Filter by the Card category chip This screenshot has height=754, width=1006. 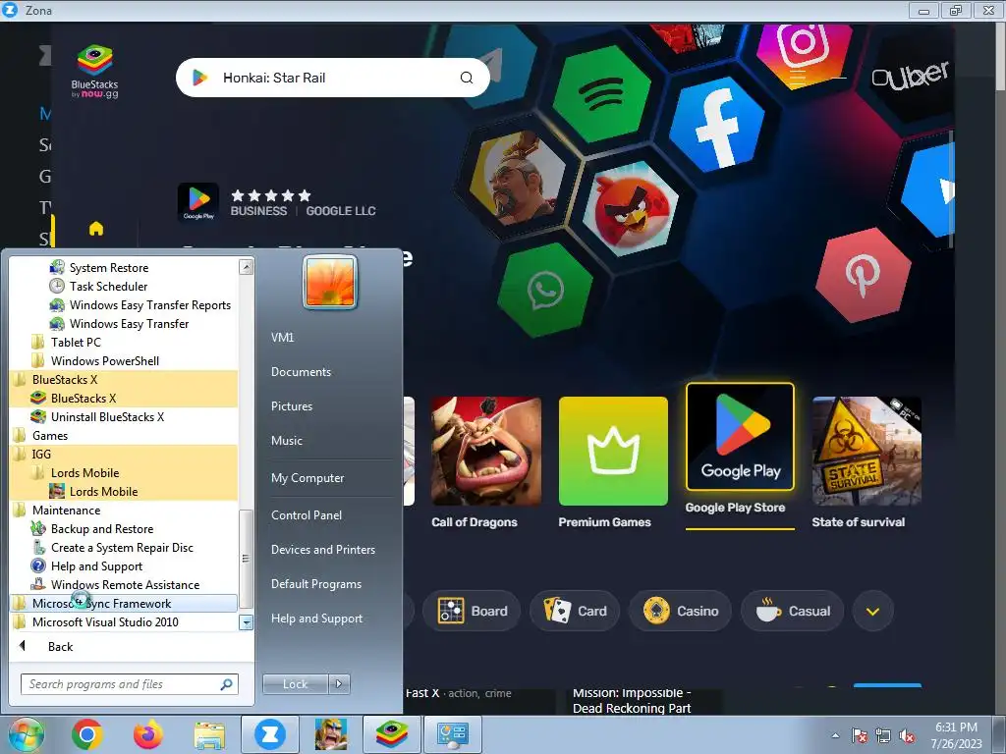[574, 611]
